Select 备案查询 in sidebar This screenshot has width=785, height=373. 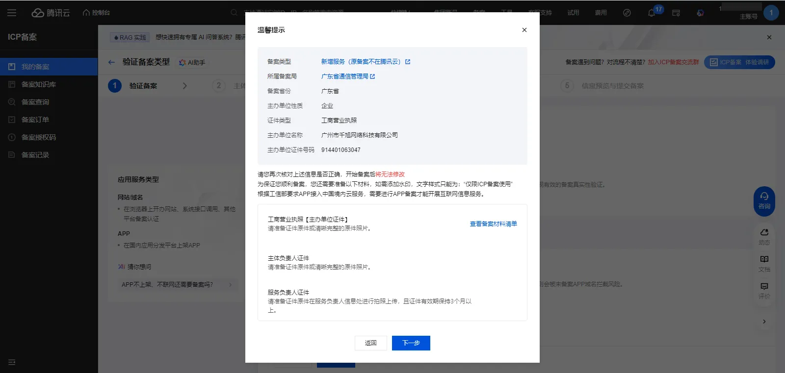pos(49,102)
